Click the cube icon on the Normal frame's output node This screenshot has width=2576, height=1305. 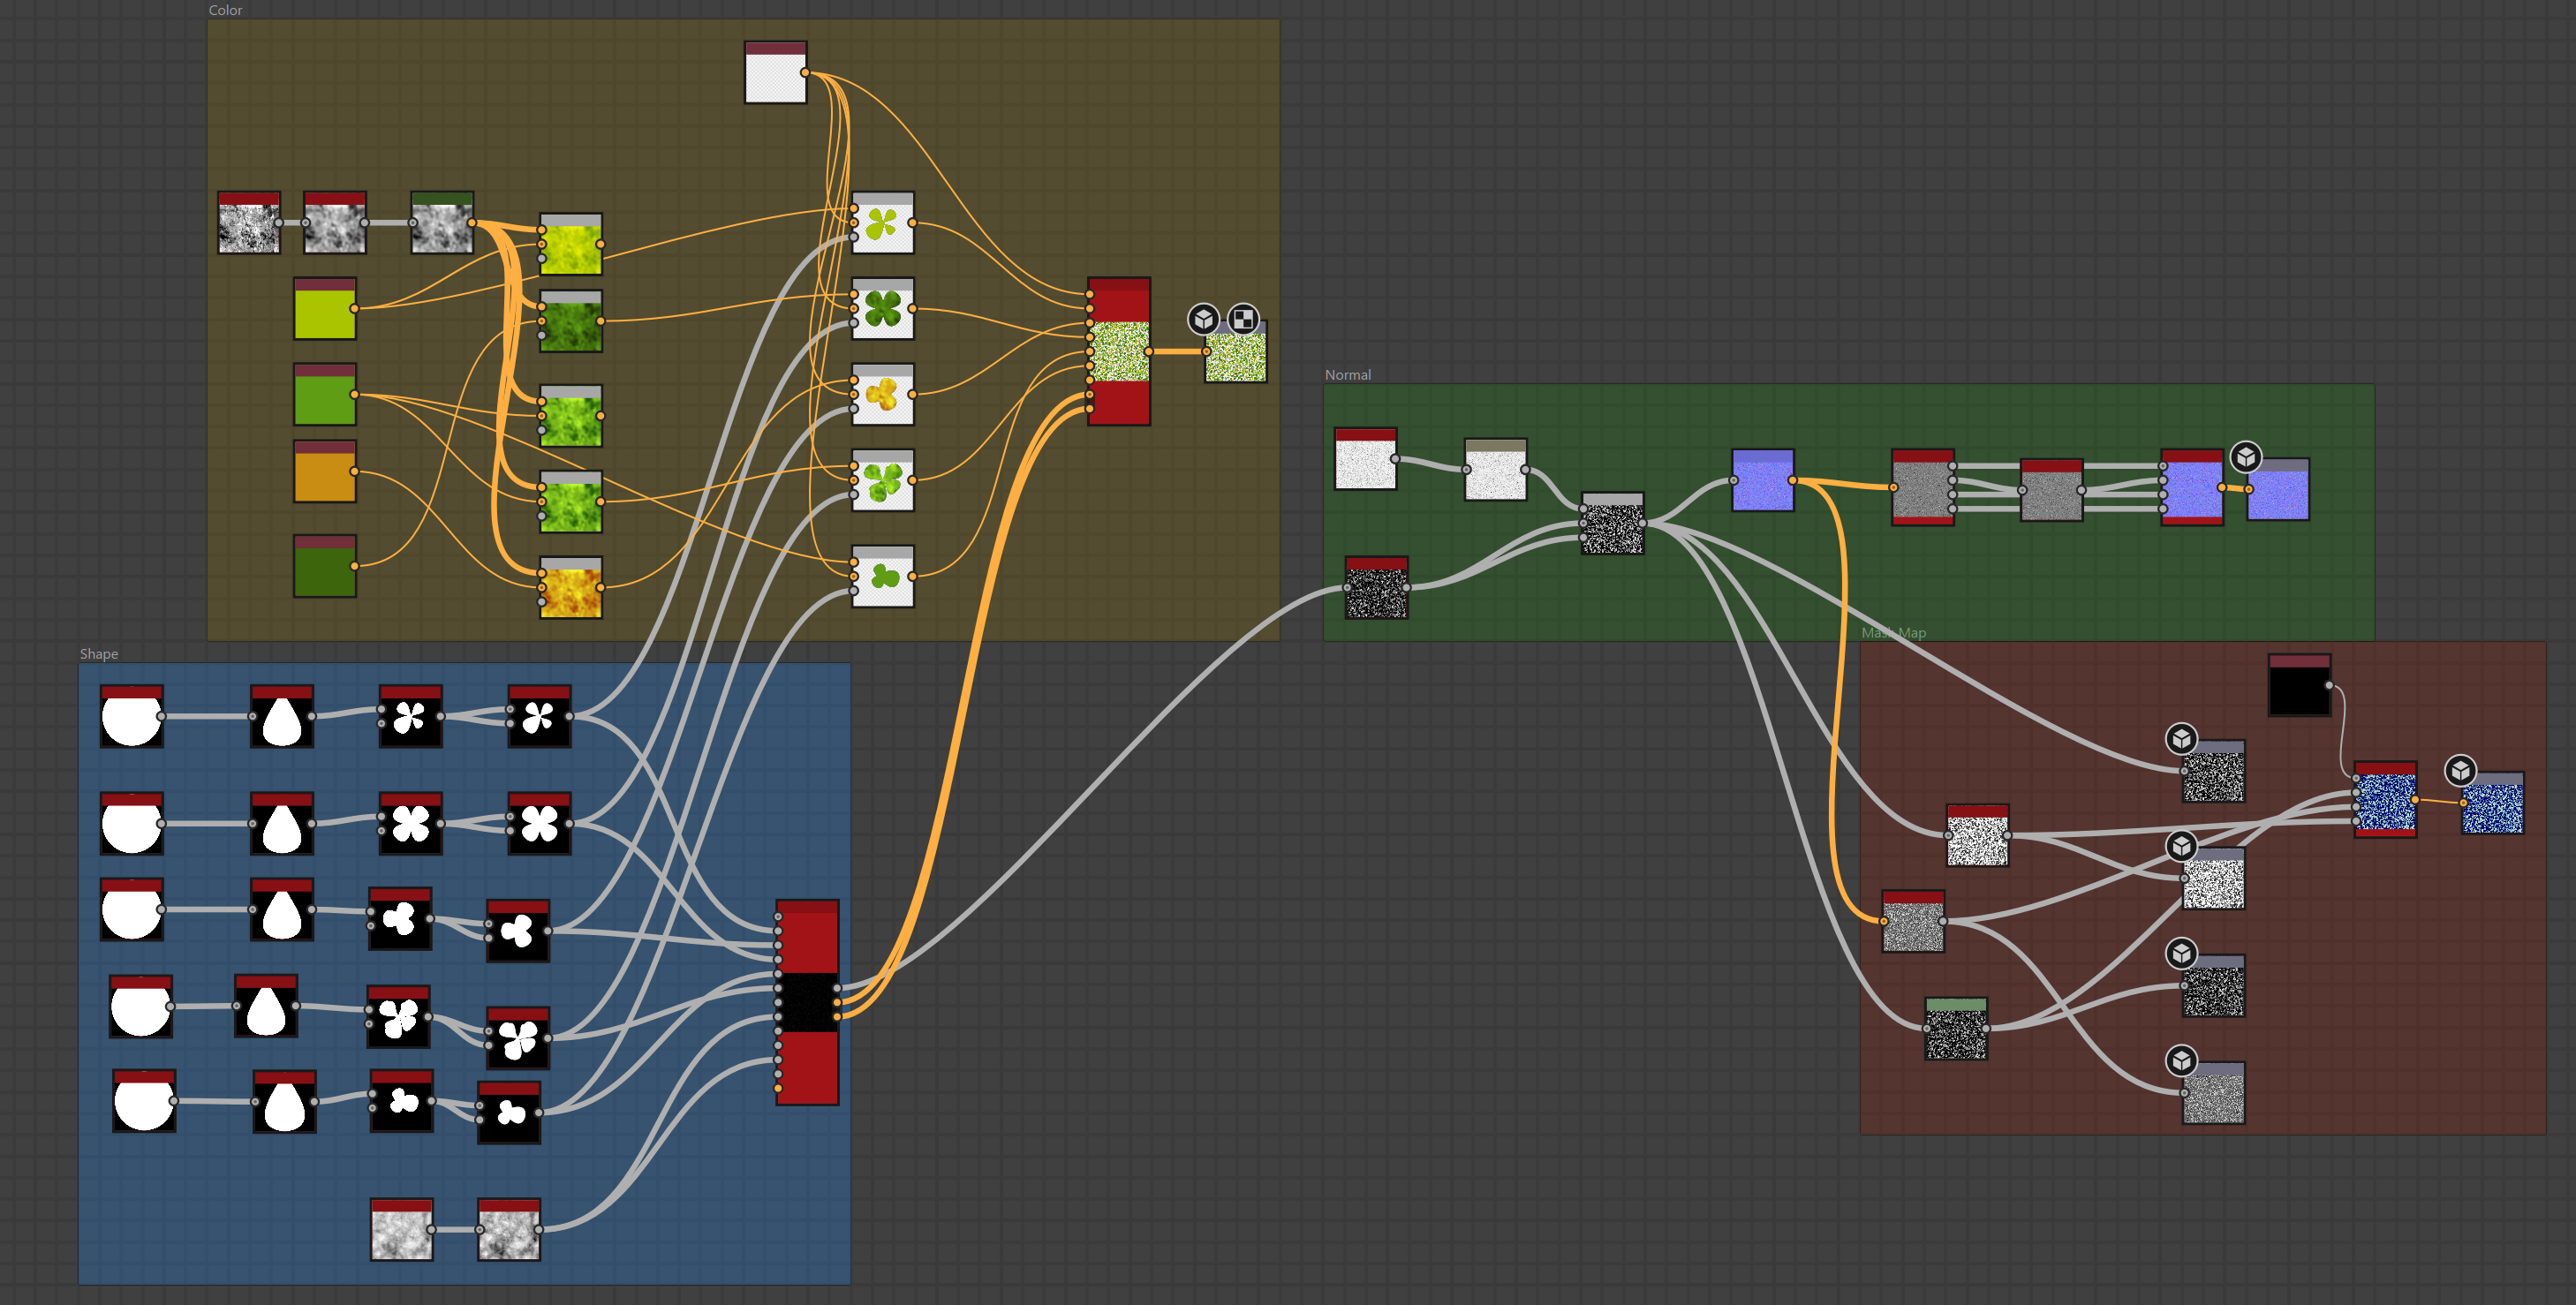point(2246,457)
